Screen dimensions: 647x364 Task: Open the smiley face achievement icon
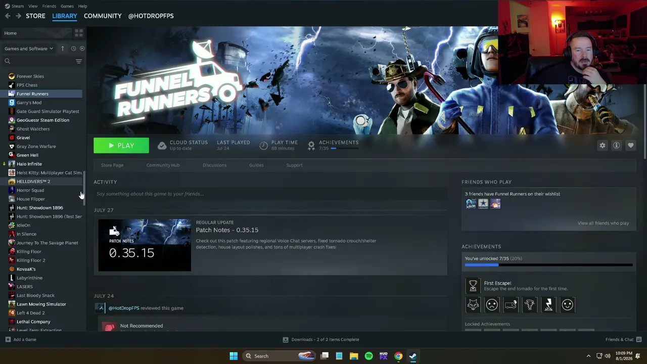point(568,304)
